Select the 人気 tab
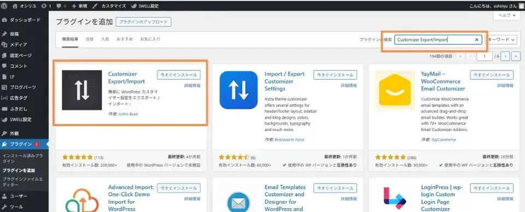Viewport: 525px width, 212px height. coord(105,39)
